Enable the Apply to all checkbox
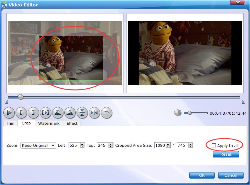This screenshot has width=250, height=185. point(214,145)
